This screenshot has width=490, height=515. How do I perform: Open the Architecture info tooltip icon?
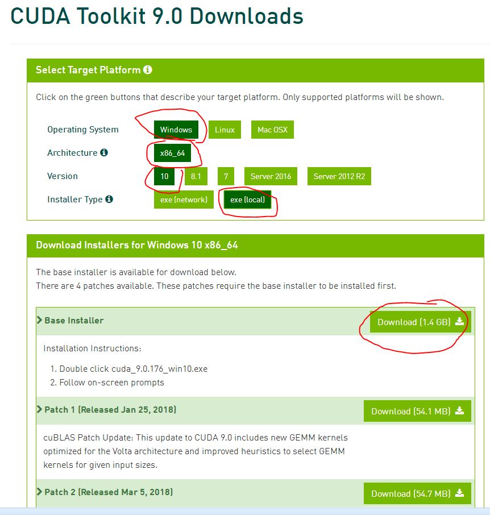[105, 152]
